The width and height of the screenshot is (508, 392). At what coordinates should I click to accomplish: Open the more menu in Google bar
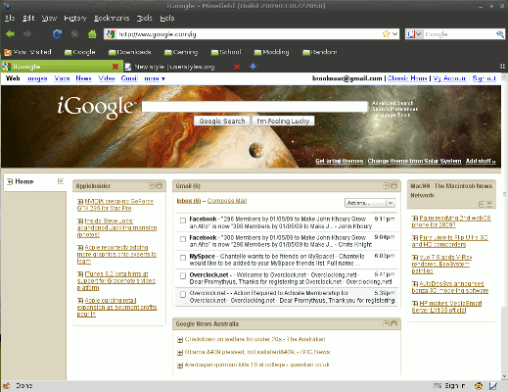(155, 78)
